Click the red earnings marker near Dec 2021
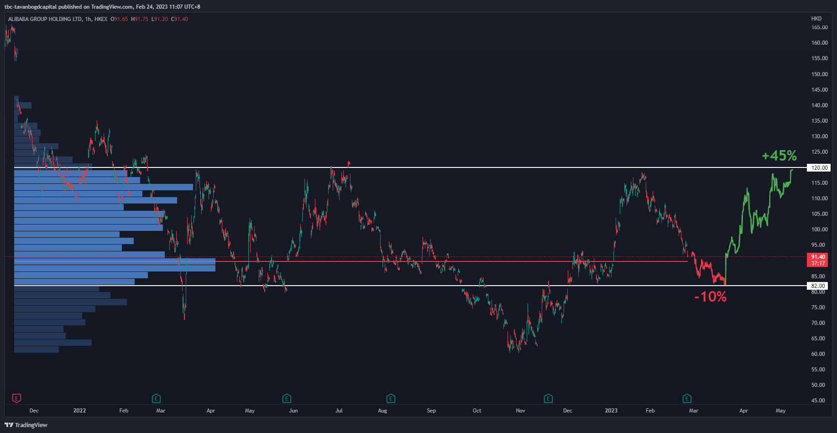 click(16, 398)
